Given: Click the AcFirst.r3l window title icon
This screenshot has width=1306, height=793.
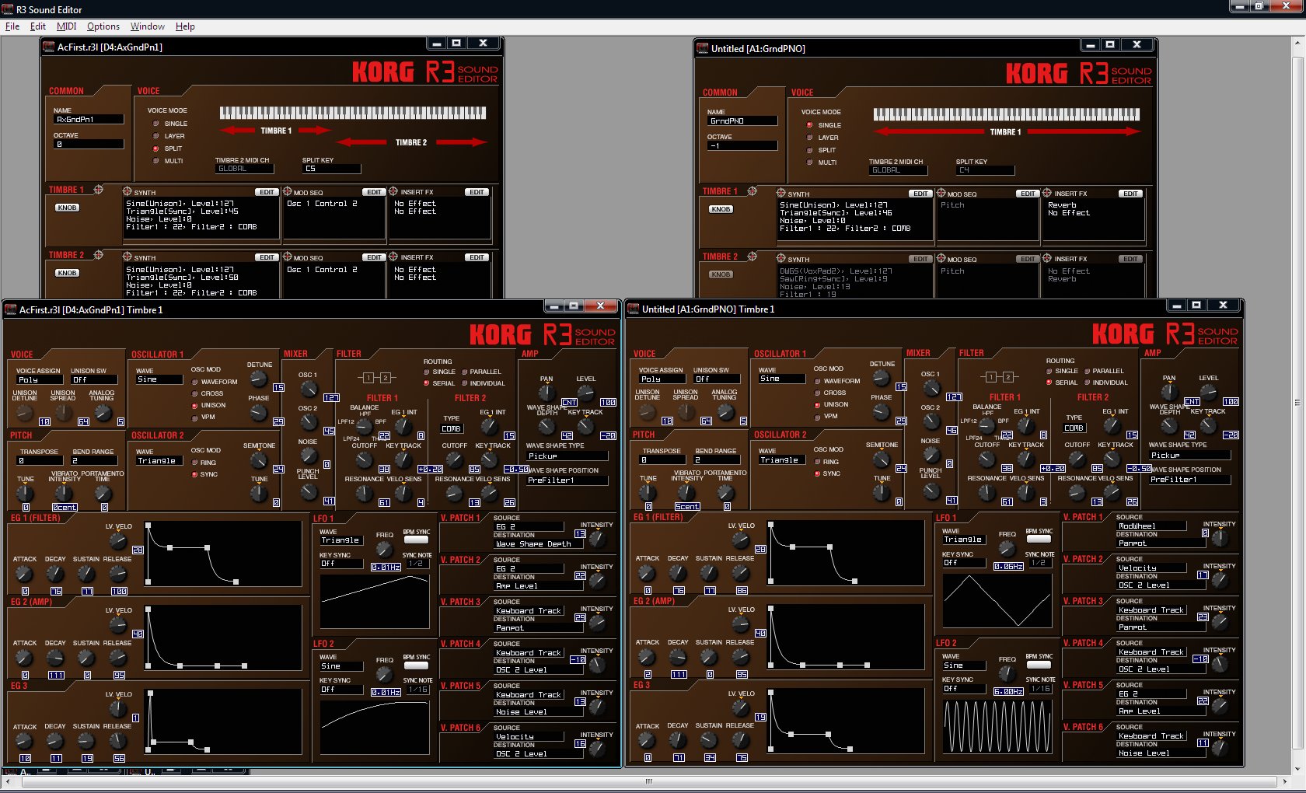Looking at the screenshot, I should [x=48, y=47].
